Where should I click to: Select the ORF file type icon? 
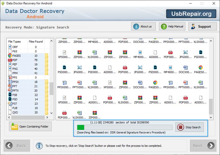pos(10,47)
